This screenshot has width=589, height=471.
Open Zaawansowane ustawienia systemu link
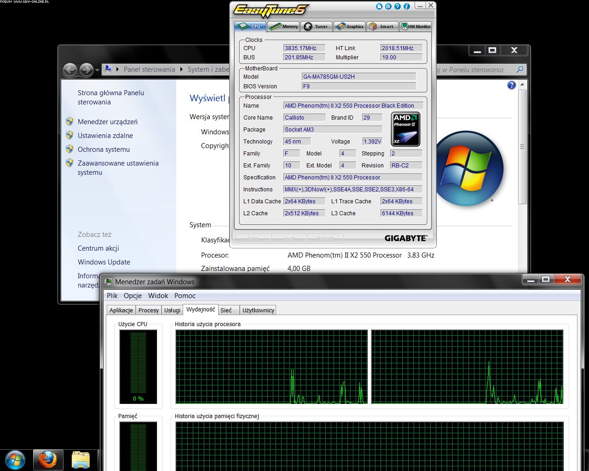coord(118,168)
